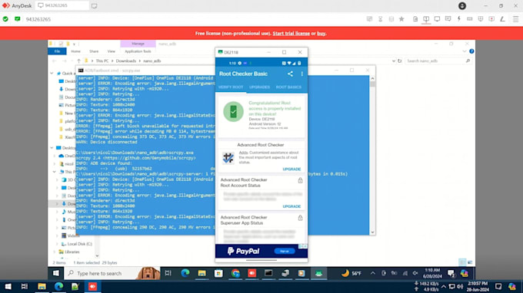This screenshot has height=293, width=523.
Task: Open the File tab in File Explorer
Action: [x=58, y=51]
